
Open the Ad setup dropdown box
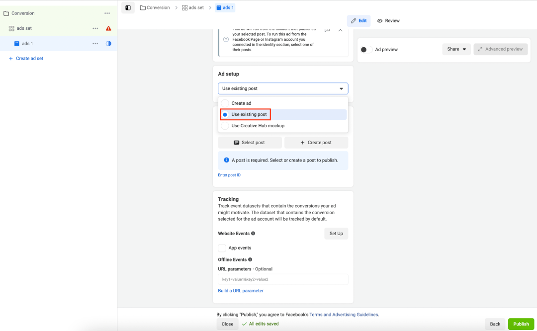283,88
